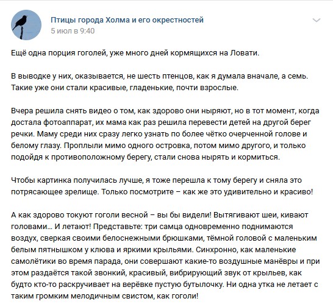The height and width of the screenshot is (304, 333).
Task: Click the line beginning 'речки. Маму среди них'
Action: coord(159,134)
